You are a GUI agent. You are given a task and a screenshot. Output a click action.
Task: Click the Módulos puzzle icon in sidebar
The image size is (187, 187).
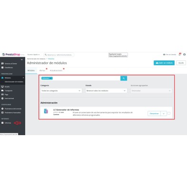click(x=2, y=78)
